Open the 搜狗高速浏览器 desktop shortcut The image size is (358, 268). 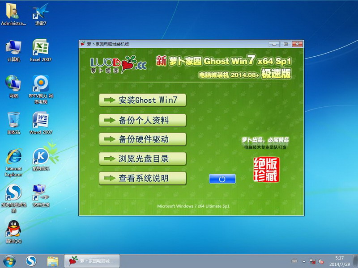[13, 198]
